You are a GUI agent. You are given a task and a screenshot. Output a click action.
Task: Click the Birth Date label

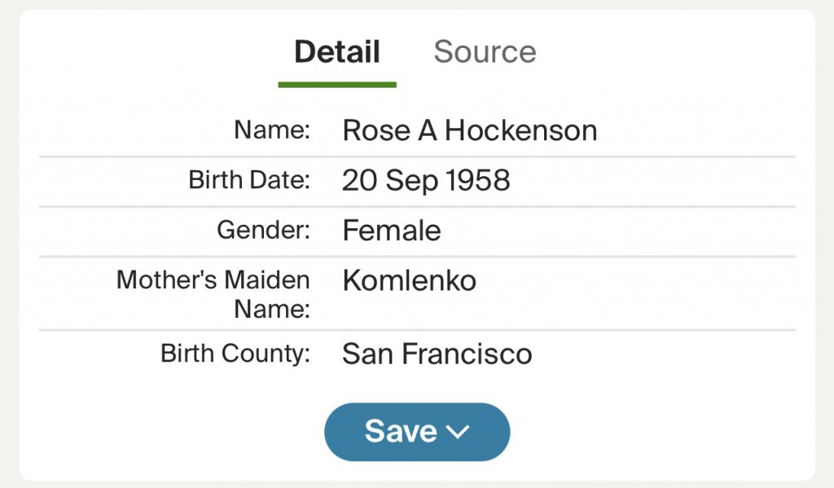coord(249,179)
